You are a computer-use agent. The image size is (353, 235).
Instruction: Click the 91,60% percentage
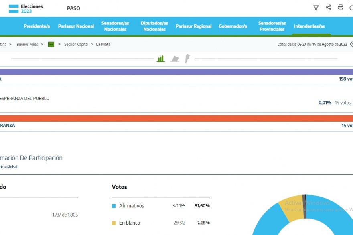[202, 205]
